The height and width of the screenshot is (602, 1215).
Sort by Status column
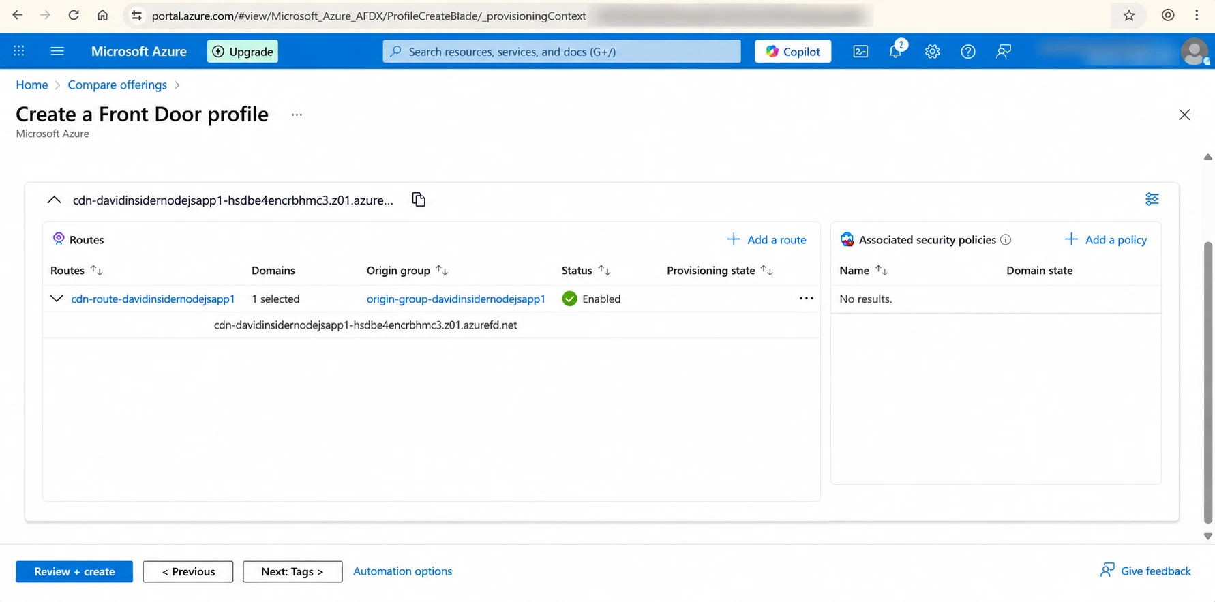pos(604,271)
